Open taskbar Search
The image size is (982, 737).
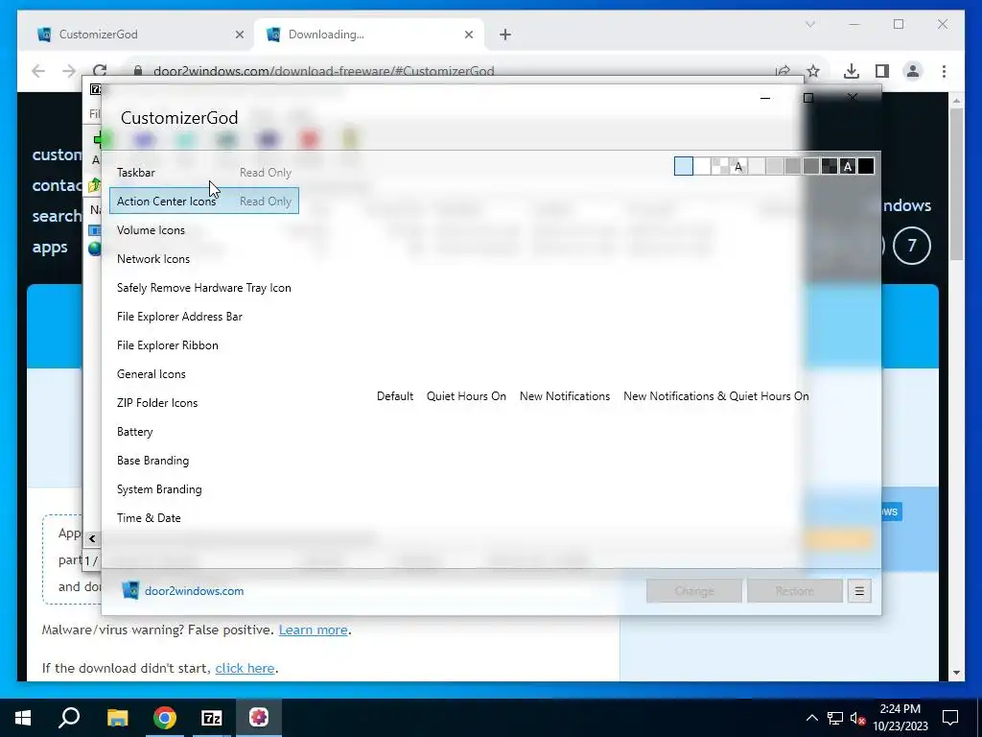pos(69,718)
